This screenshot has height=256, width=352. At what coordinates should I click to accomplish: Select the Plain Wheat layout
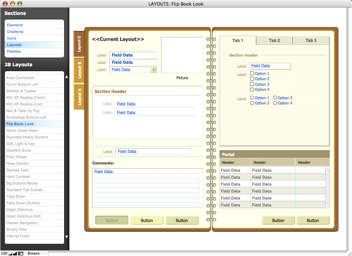(34, 157)
